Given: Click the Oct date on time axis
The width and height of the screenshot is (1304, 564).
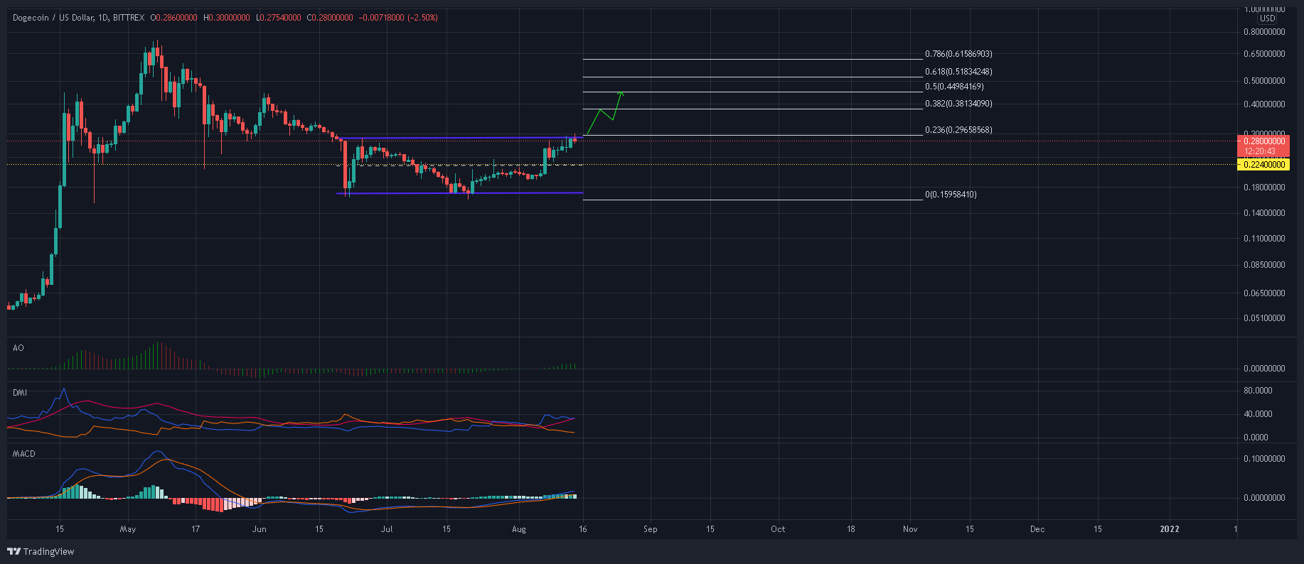Looking at the screenshot, I should pyautogui.click(x=778, y=529).
